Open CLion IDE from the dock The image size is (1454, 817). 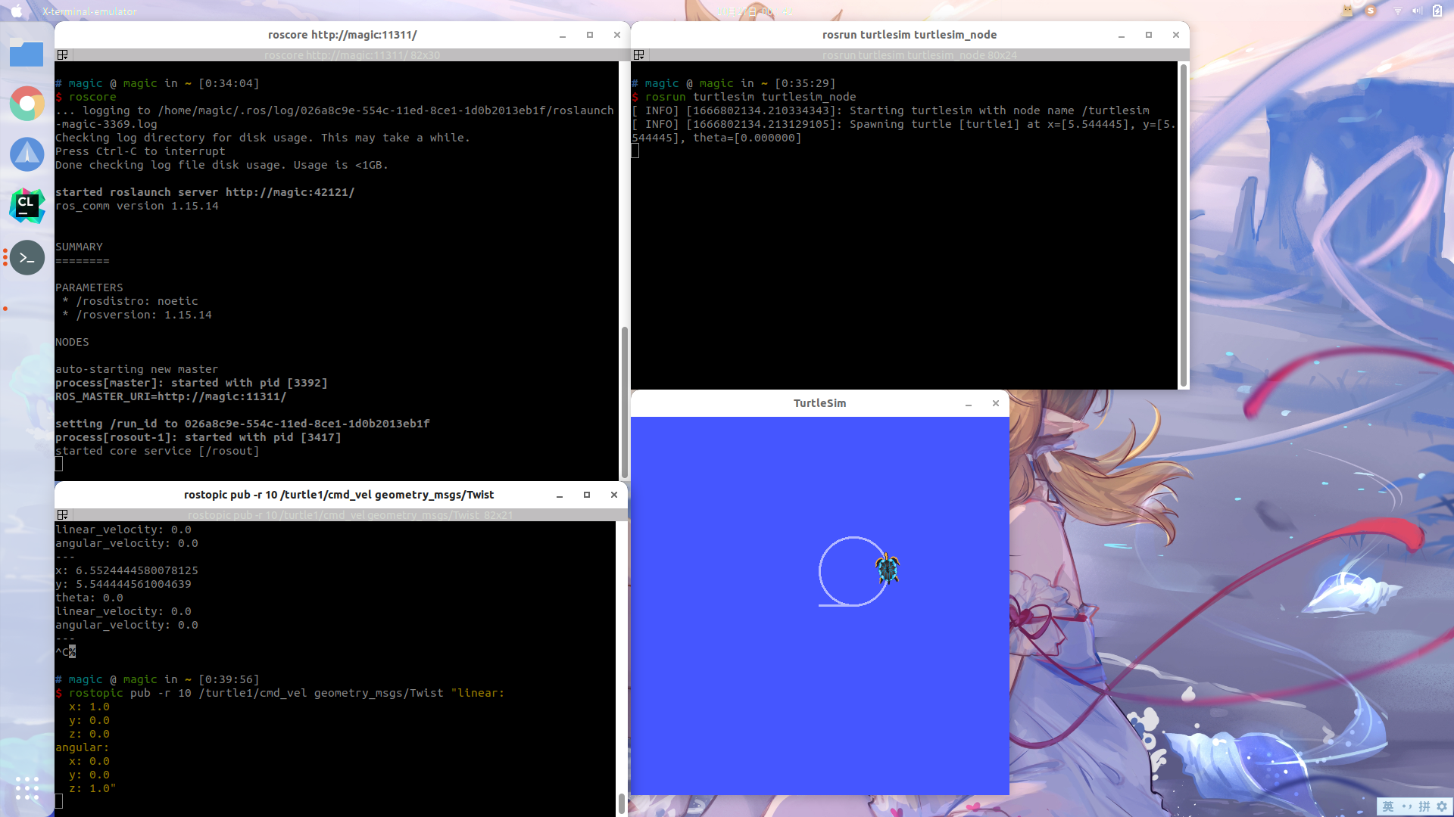27,206
